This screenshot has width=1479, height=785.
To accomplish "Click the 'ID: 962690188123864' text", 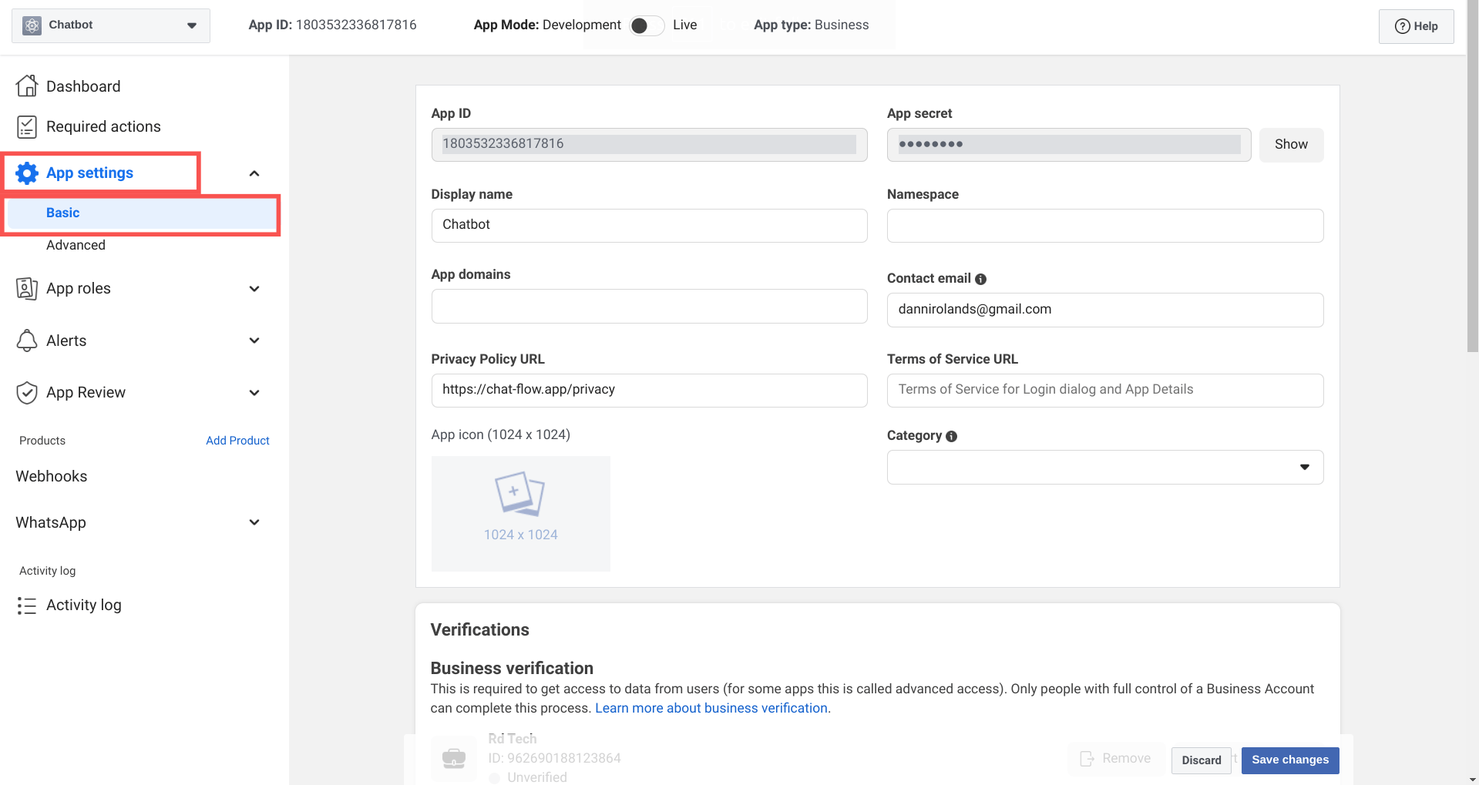I will click(x=554, y=758).
